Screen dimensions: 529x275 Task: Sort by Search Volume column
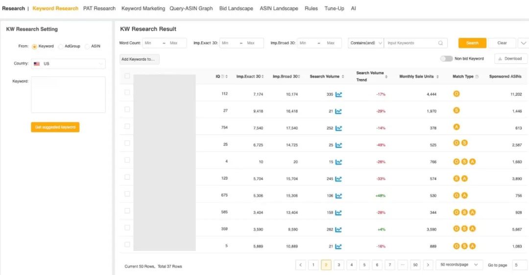point(343,76)
